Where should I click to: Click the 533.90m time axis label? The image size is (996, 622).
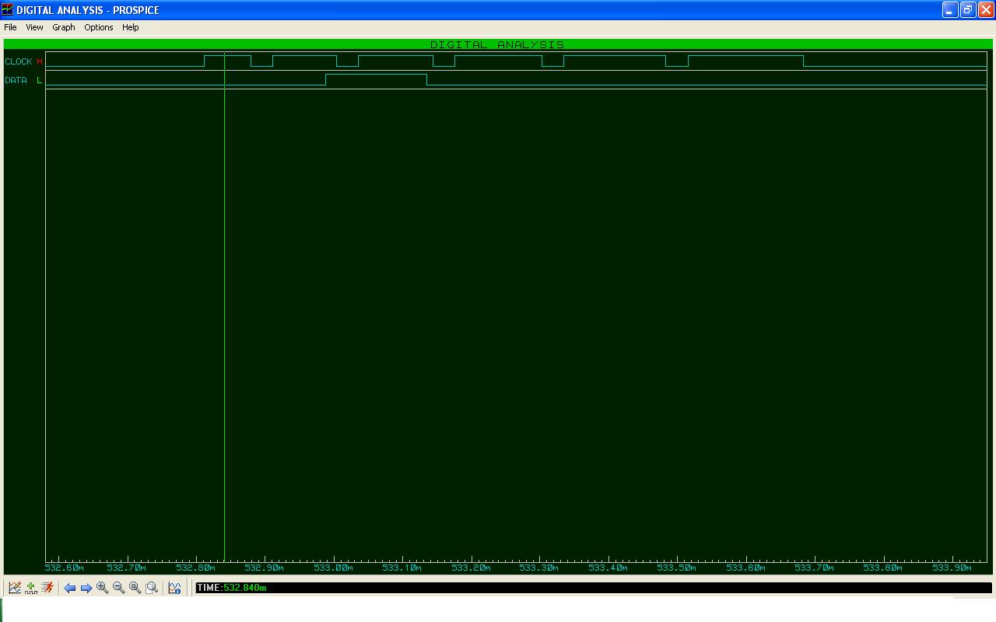(951, 568)
